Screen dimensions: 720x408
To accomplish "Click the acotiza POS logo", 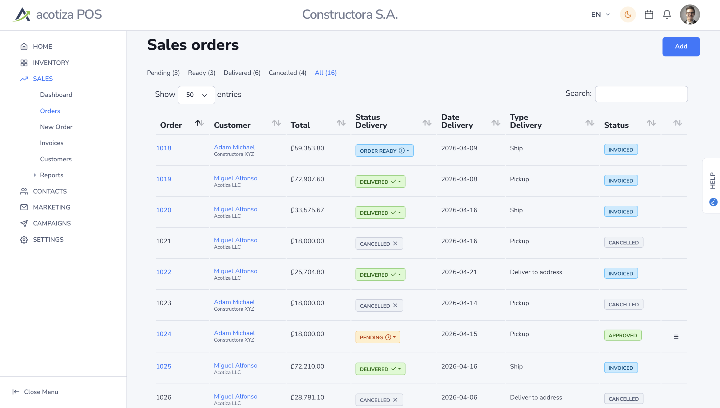I will tap(57, 14).
